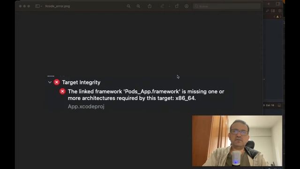Click the editor options icon in Xcode window
The width and height of the screenshot is (300, 169).
pos(273,11)
